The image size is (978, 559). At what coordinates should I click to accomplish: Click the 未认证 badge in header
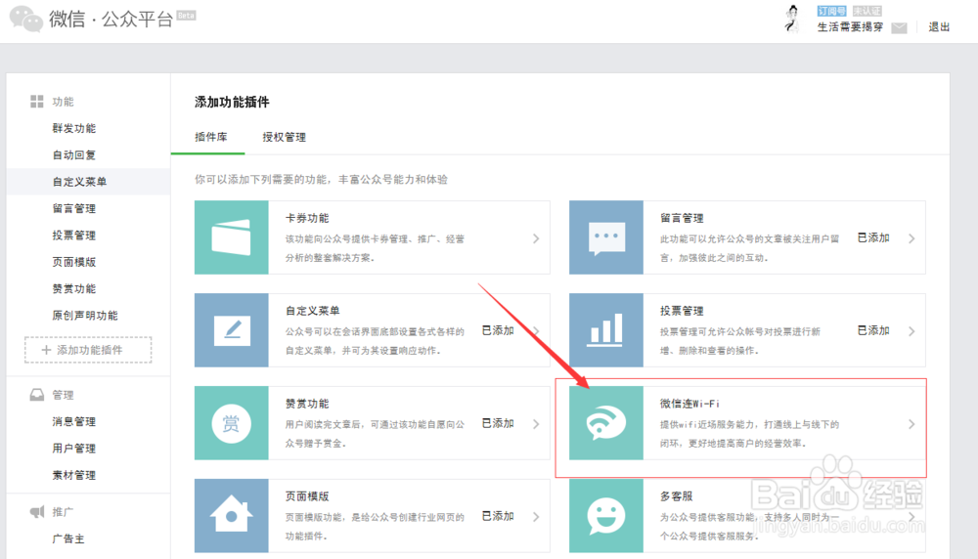tap(867, 11)
